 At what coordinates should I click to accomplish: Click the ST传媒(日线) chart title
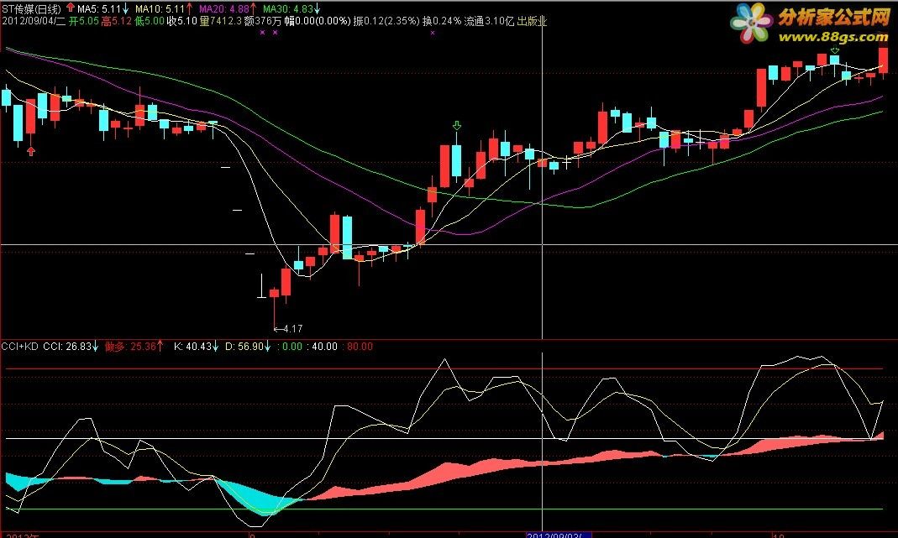(31, 8)
